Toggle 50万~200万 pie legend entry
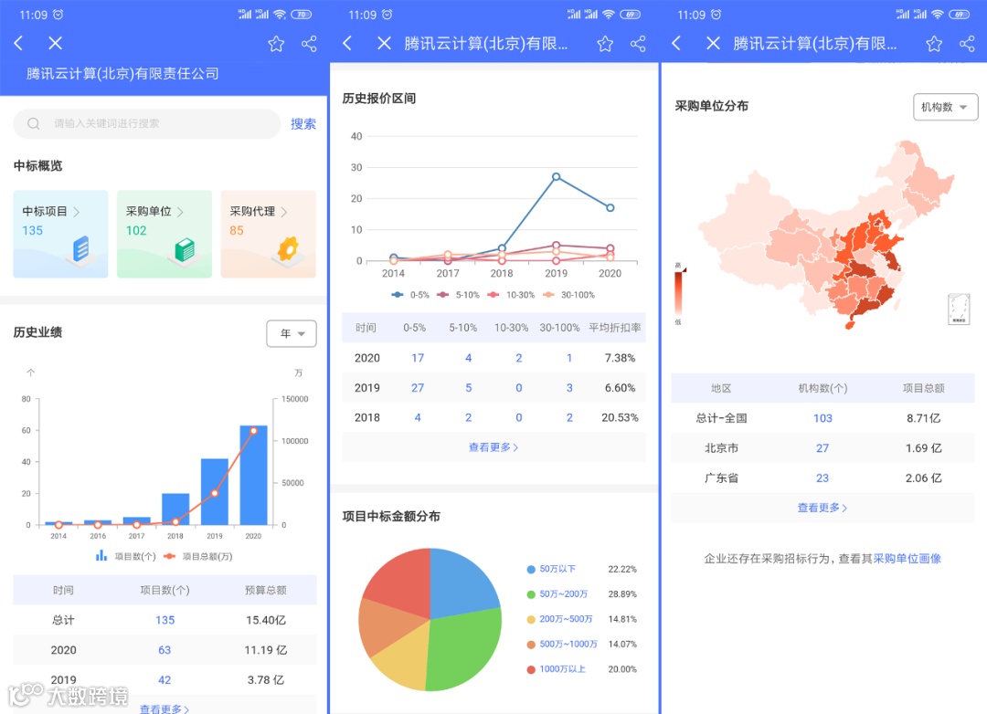 click(x=557, y=593)
